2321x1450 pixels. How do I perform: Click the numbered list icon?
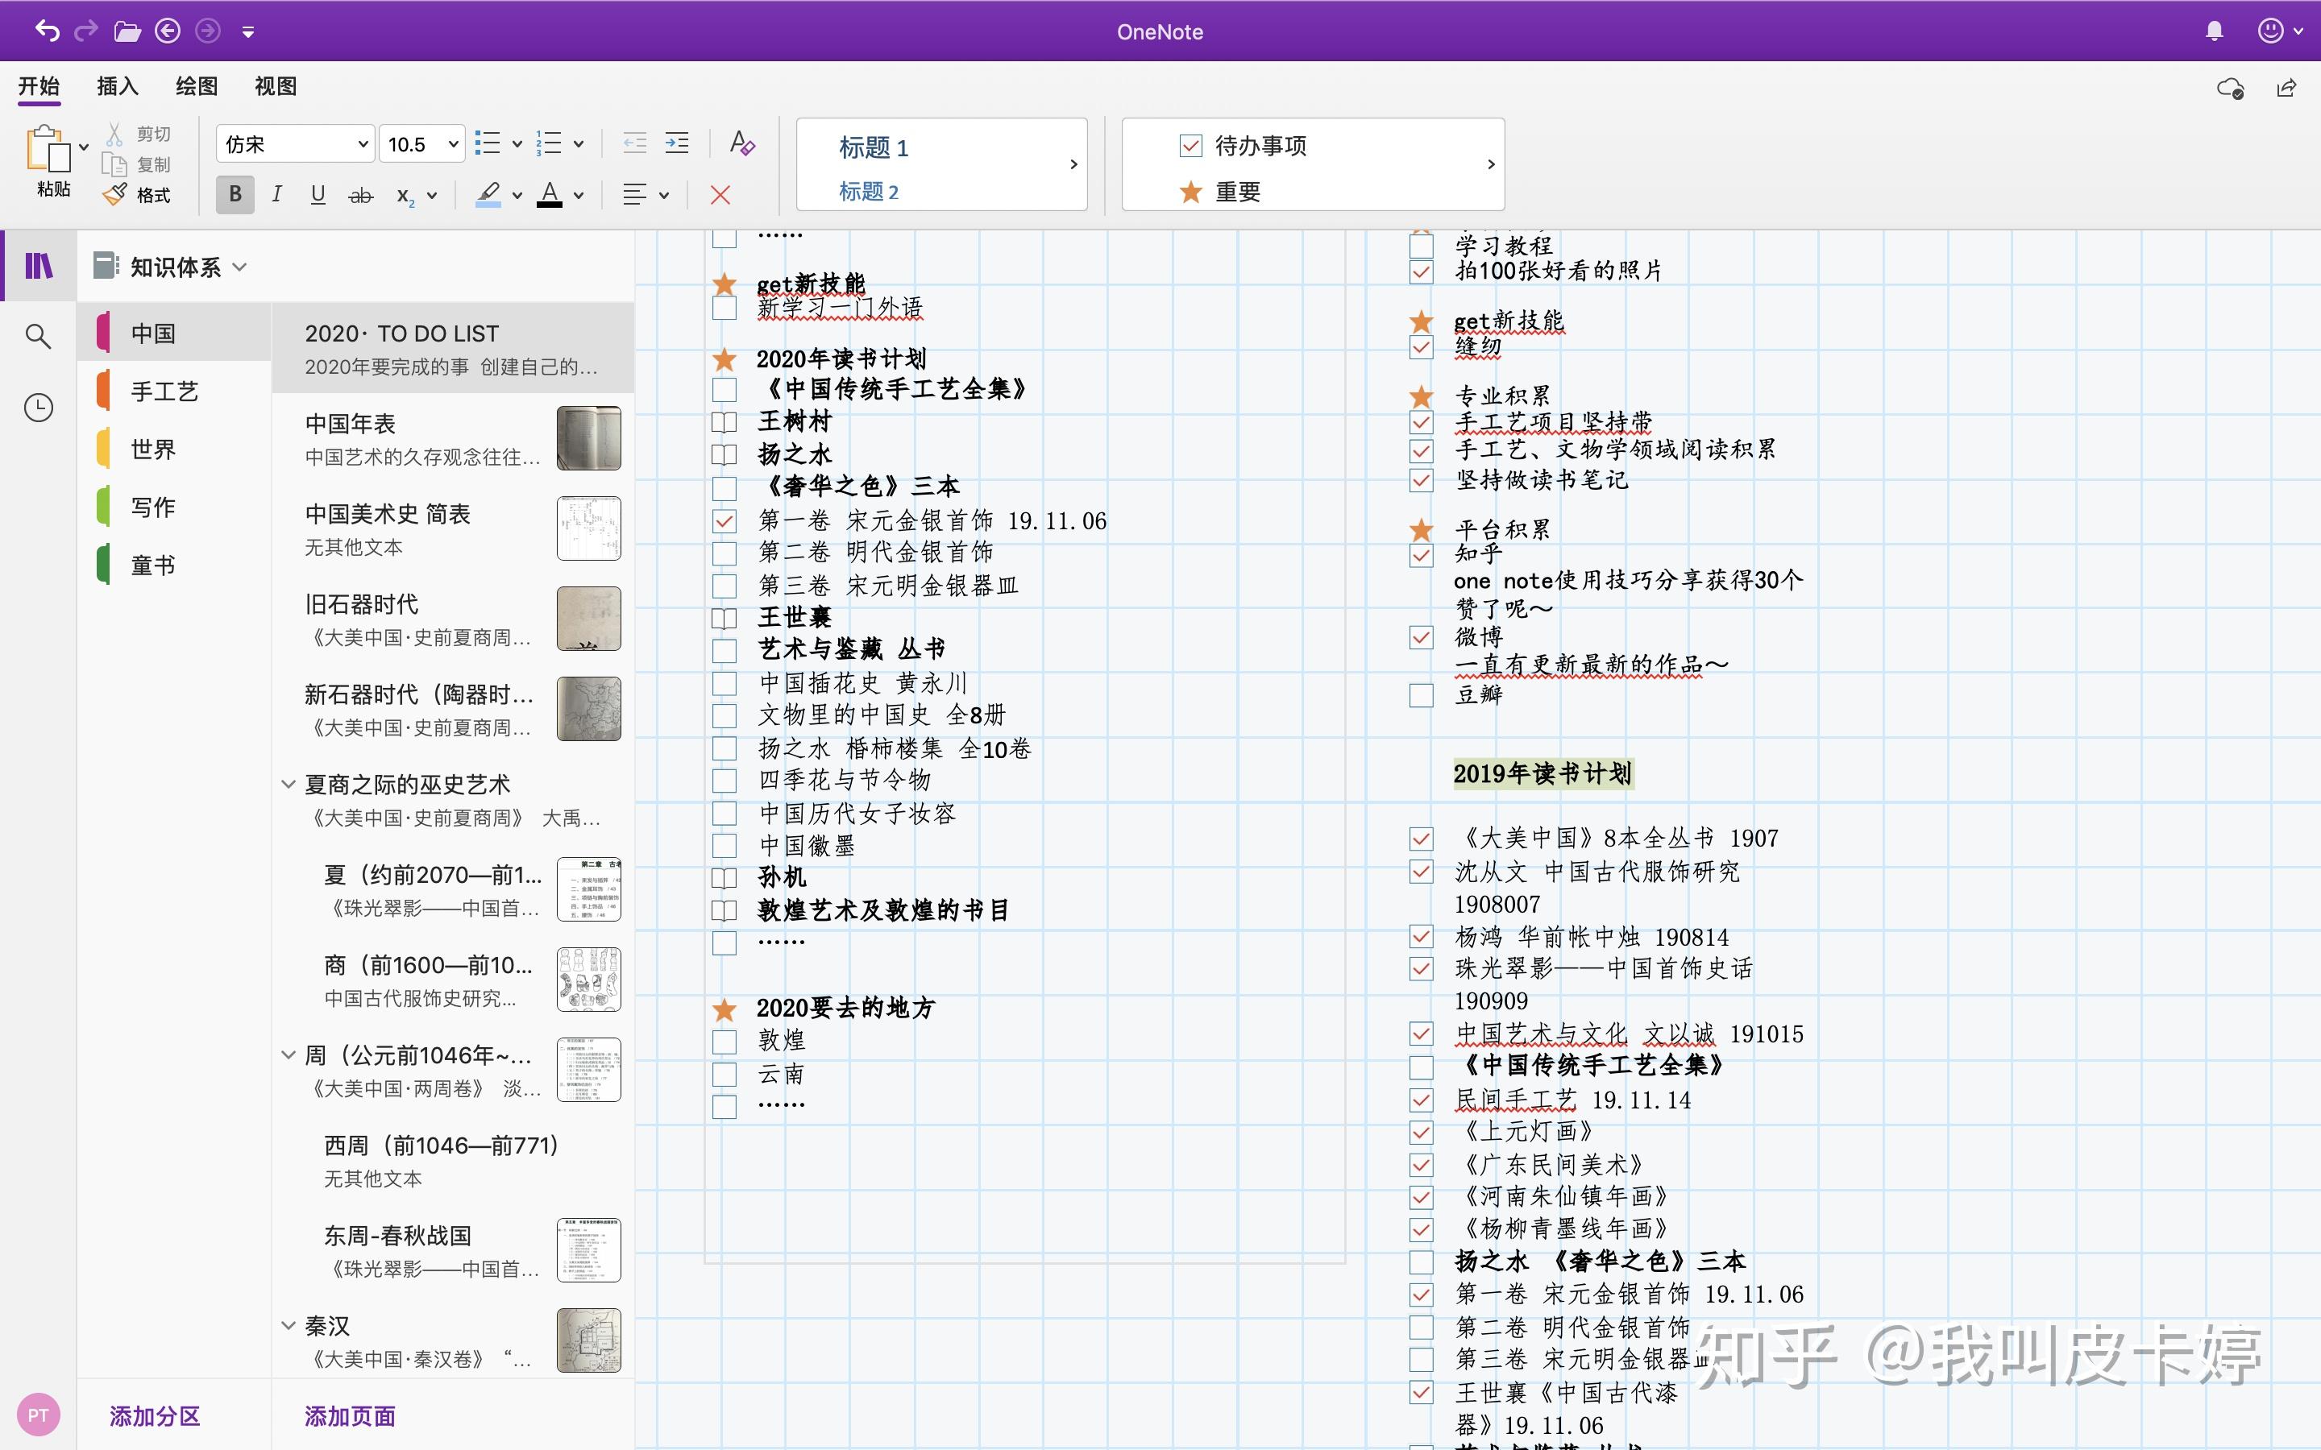pos(550,144)
